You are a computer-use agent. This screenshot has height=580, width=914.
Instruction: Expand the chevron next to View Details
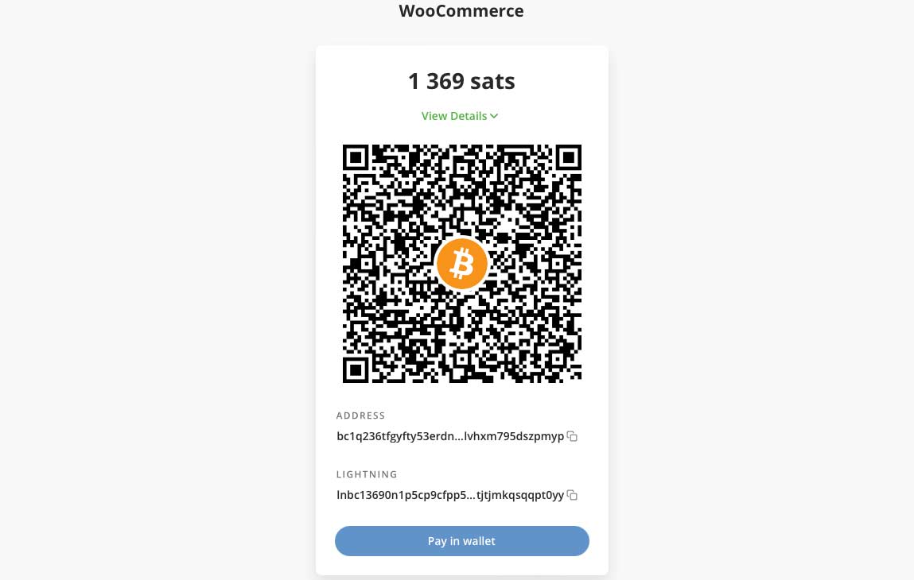tap(494, 116)
